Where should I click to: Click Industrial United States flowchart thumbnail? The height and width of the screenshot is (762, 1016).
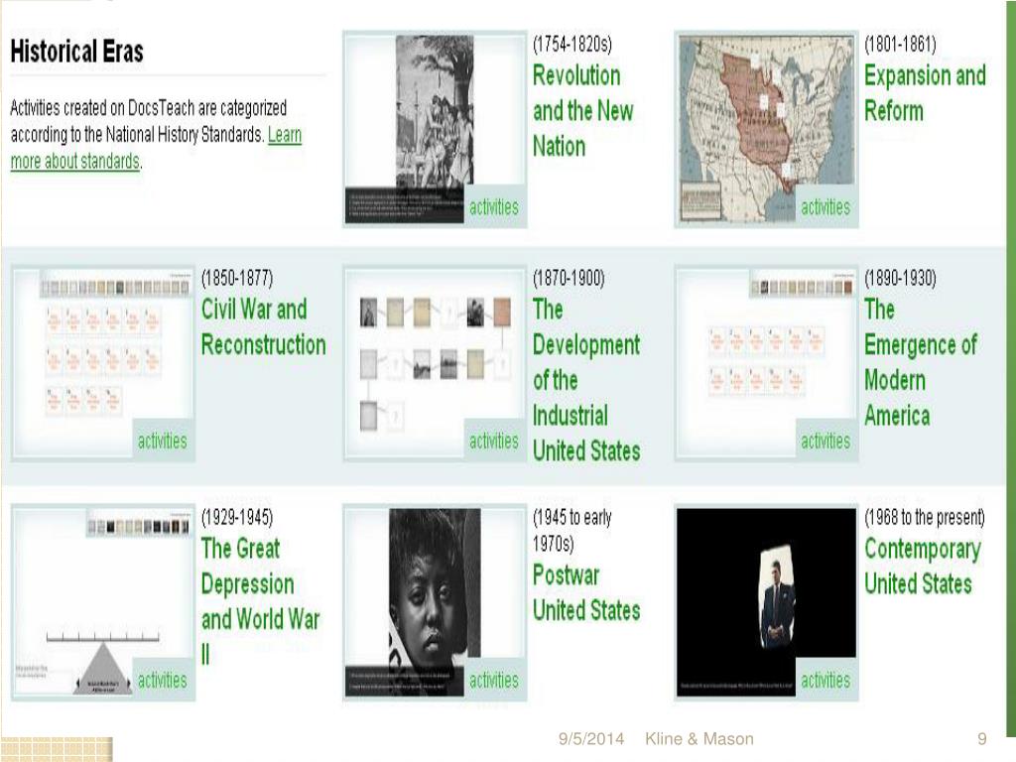coord(435,363)
